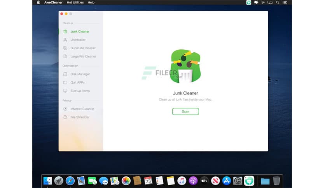This screenshot has width=325, height=188.
Task: Click AweCleaner icon in the Dock
Action: point(249,181)
